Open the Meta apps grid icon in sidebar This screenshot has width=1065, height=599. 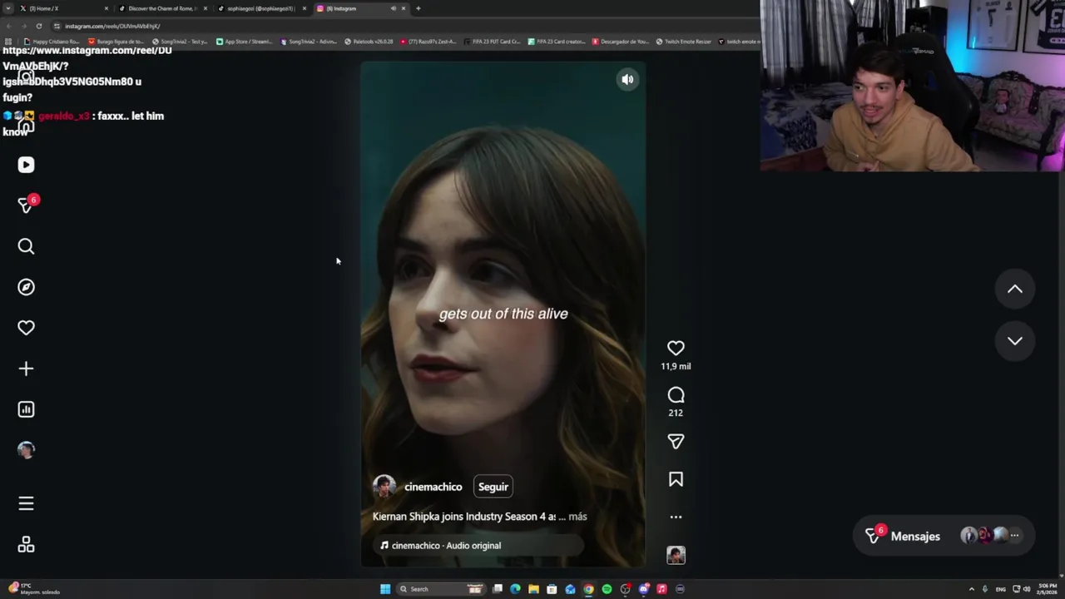26,544
